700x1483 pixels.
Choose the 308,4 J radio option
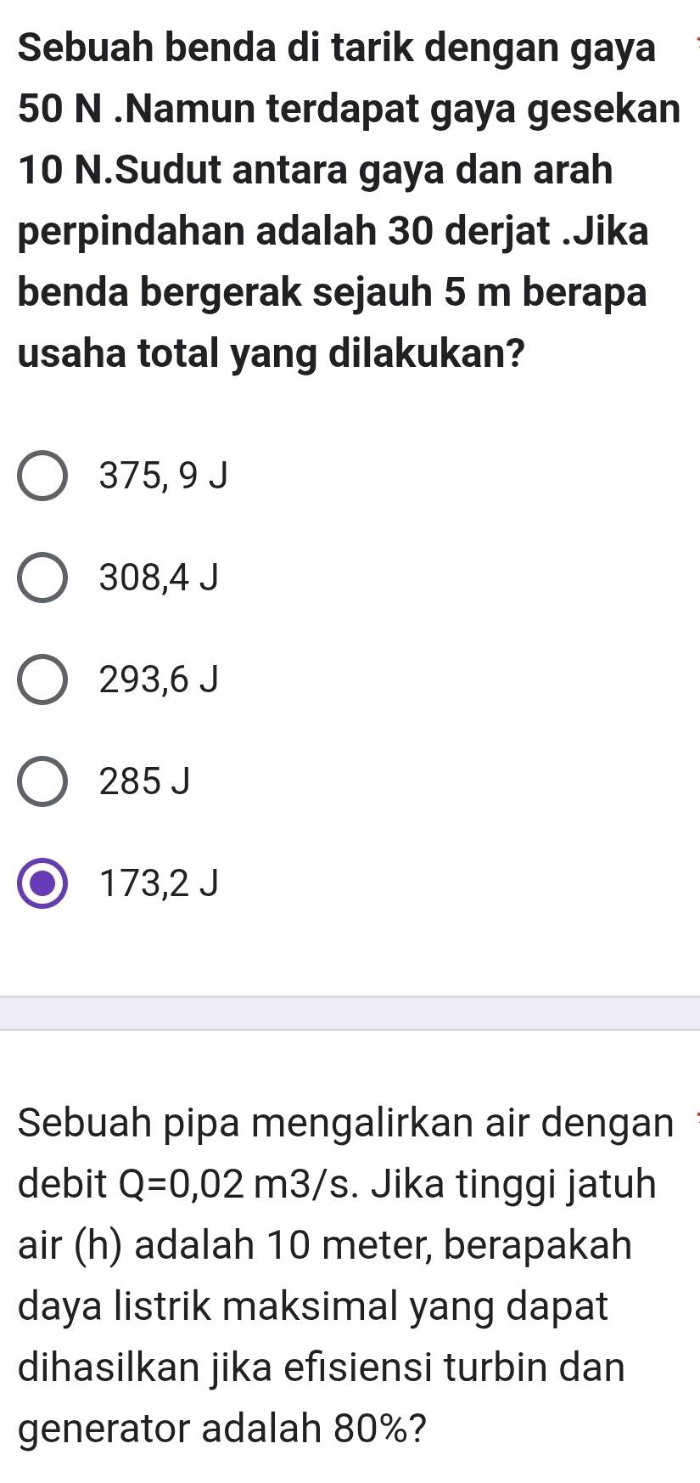[42, 578]
